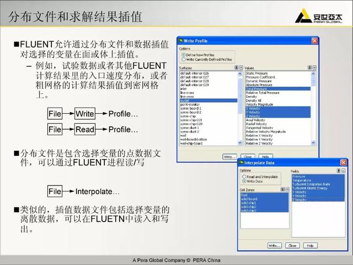This screenshot has height=265, width=353.
Task: Click the Write... button in Write Profile
Action: (229, 157)
